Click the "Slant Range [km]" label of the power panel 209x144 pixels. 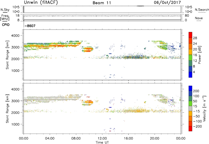point(7,55)
